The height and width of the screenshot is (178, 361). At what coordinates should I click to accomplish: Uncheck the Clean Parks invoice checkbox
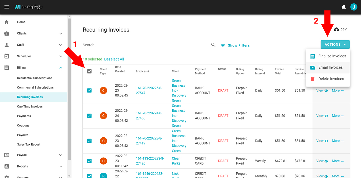click(89, 161)
